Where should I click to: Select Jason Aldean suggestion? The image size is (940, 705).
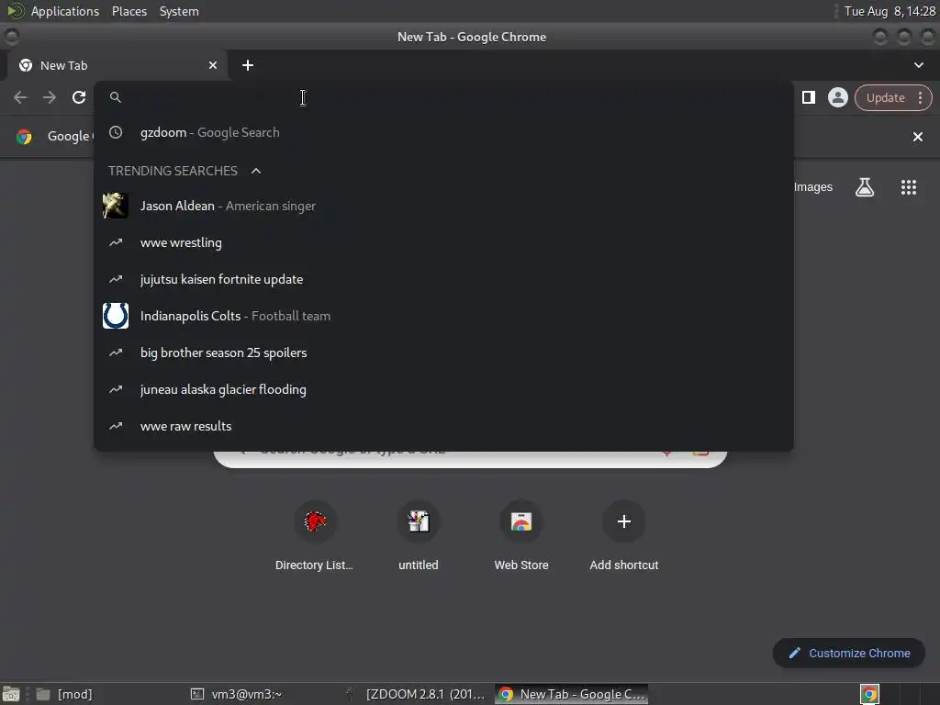pos(443,207)
